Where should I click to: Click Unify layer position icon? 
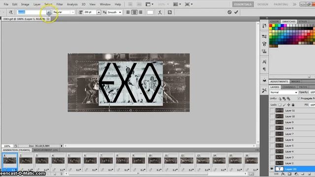tap(280, 98)
